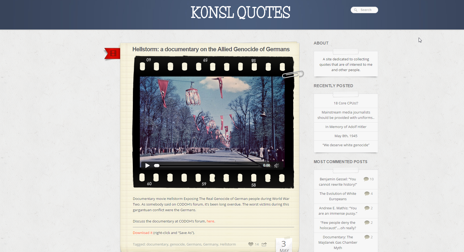
Task: Open recent post 'May 8th, 1945'
Action: [346, 136]
